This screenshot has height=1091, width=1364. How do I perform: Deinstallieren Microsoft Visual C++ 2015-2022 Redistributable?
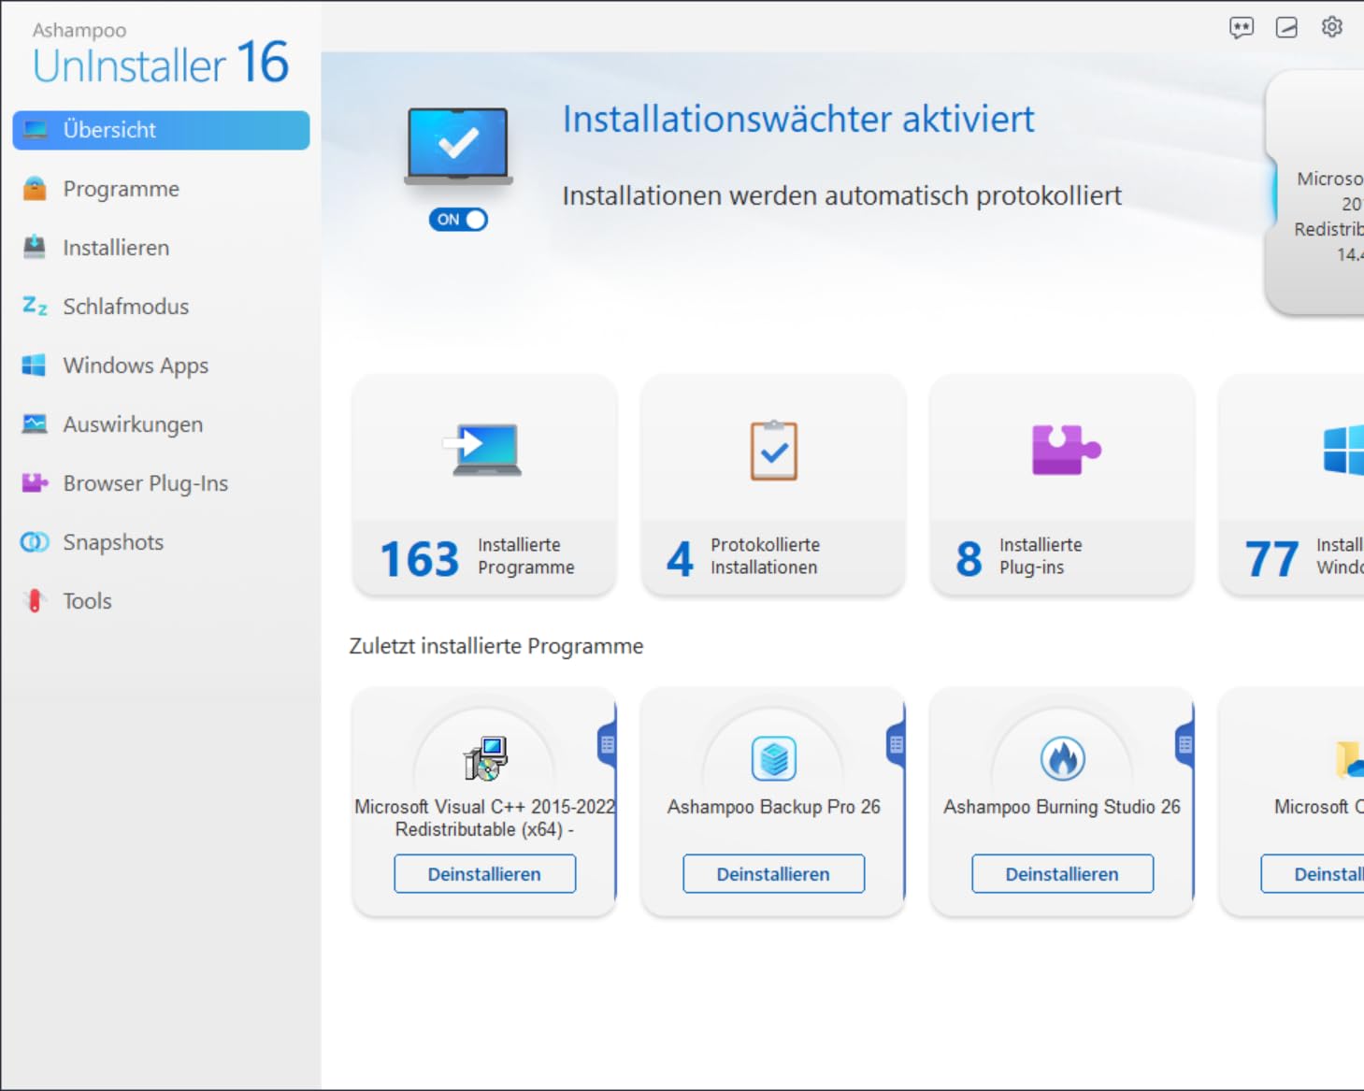coord(484,874)
